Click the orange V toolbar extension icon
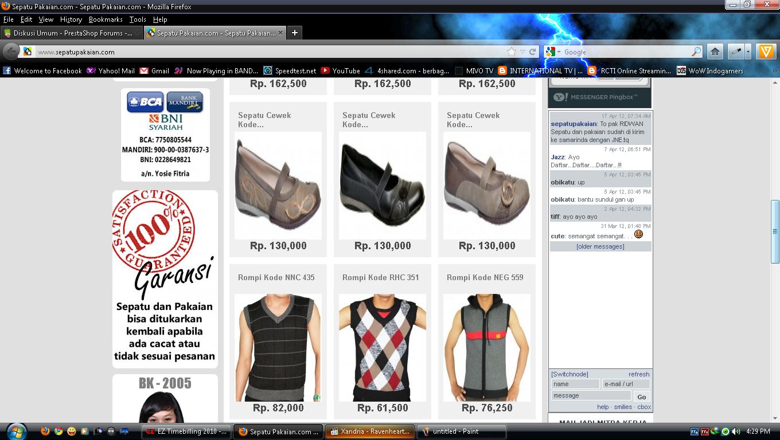The image size is (780, 440). click(x=766, y=52)
